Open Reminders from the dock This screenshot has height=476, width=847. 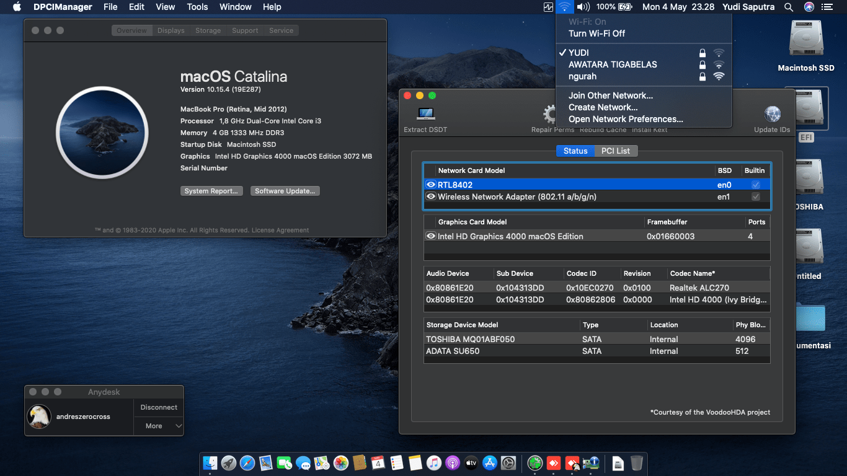397,462
